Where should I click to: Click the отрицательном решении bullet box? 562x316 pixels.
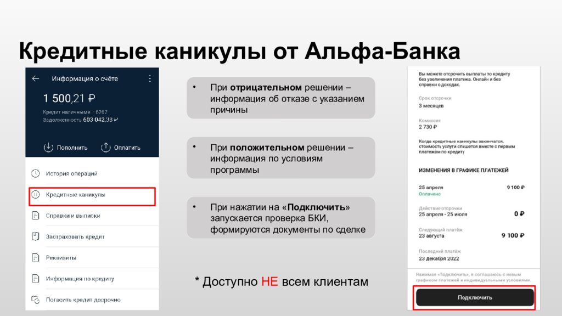280,98
